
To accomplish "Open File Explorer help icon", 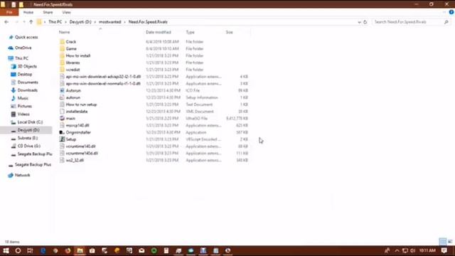I will point(451,12).
